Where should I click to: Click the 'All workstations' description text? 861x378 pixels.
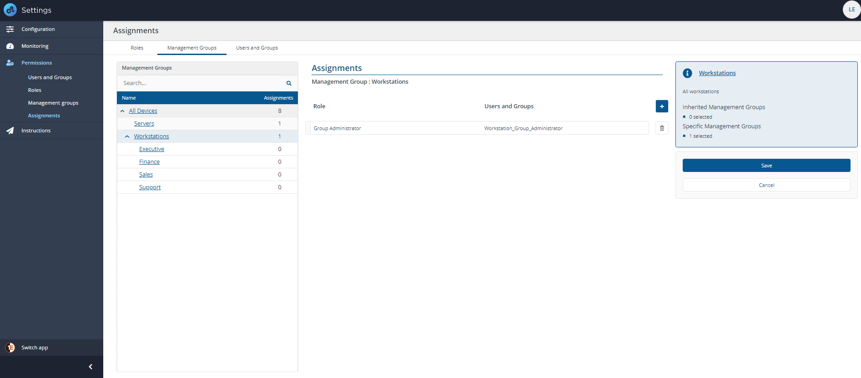click(x=700, y=91)
